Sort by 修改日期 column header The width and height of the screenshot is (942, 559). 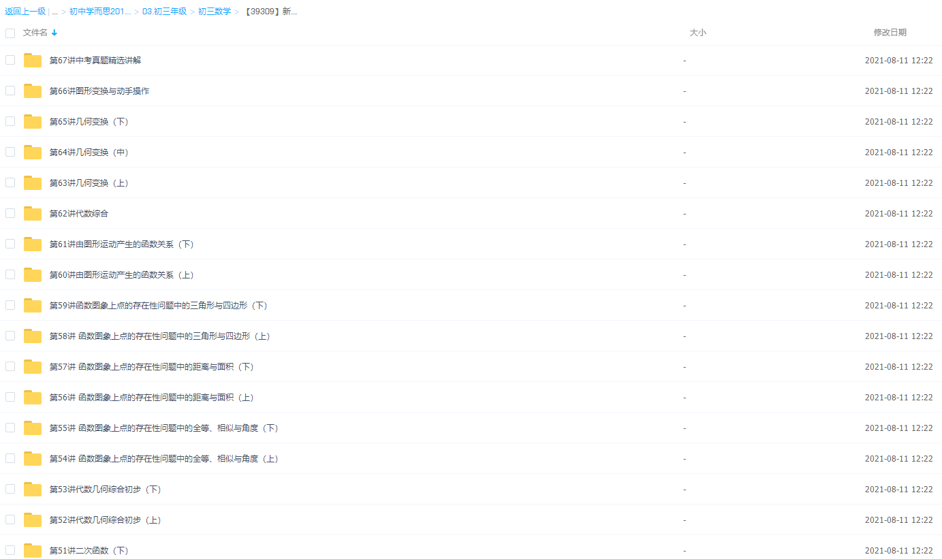click(x=890, y=33)
